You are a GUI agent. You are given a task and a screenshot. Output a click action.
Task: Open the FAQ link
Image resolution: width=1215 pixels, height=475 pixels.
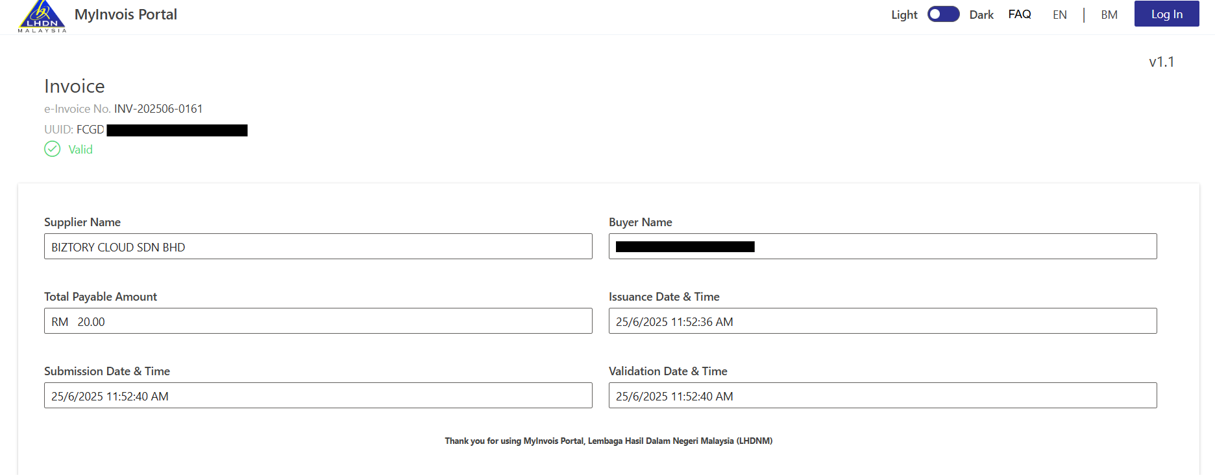(1020, 14)
